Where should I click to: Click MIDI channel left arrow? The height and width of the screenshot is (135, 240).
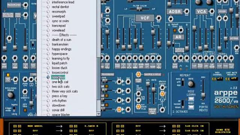point(213,79)
